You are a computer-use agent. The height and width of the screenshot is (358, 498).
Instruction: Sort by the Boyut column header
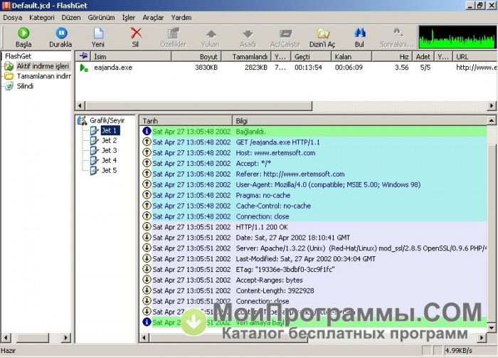pos(196,56)
